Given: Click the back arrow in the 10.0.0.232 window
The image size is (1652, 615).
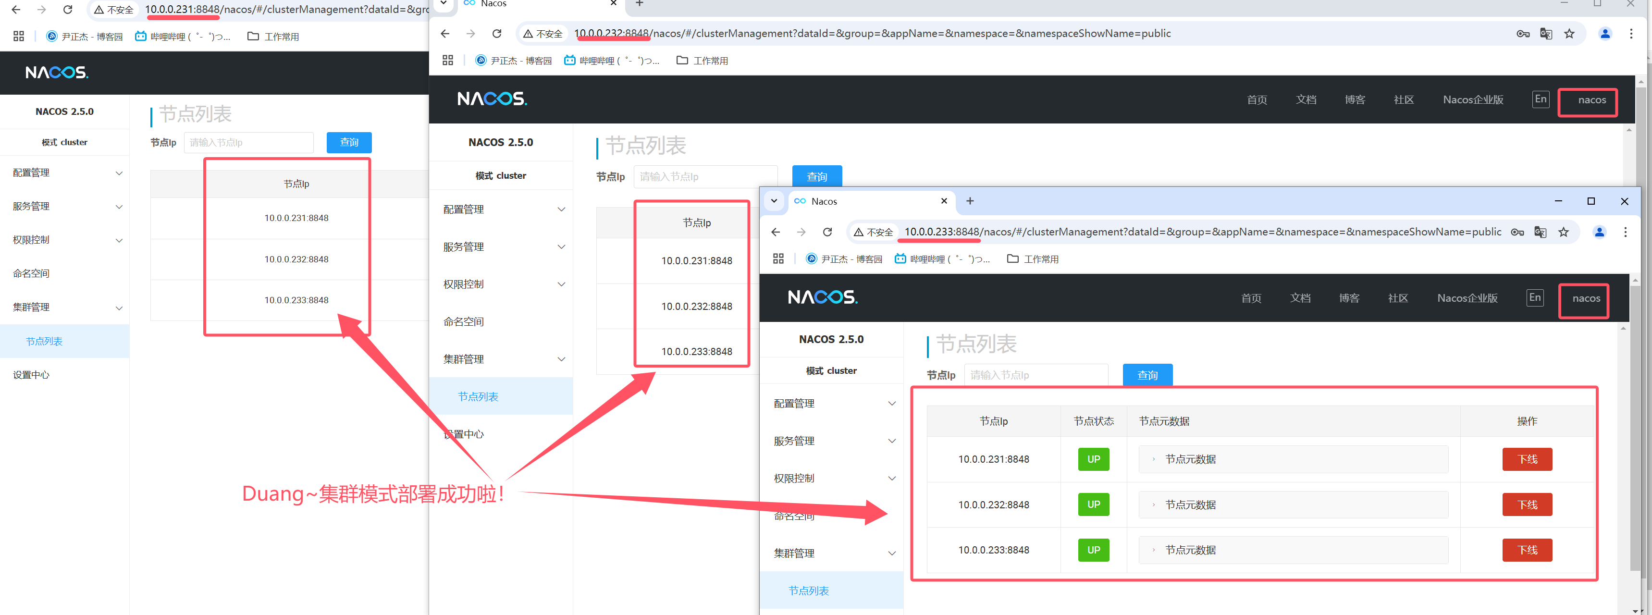Looking at the screenshot, I should point(445,34).
